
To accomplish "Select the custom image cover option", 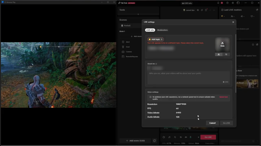I will tap(226, 55).
